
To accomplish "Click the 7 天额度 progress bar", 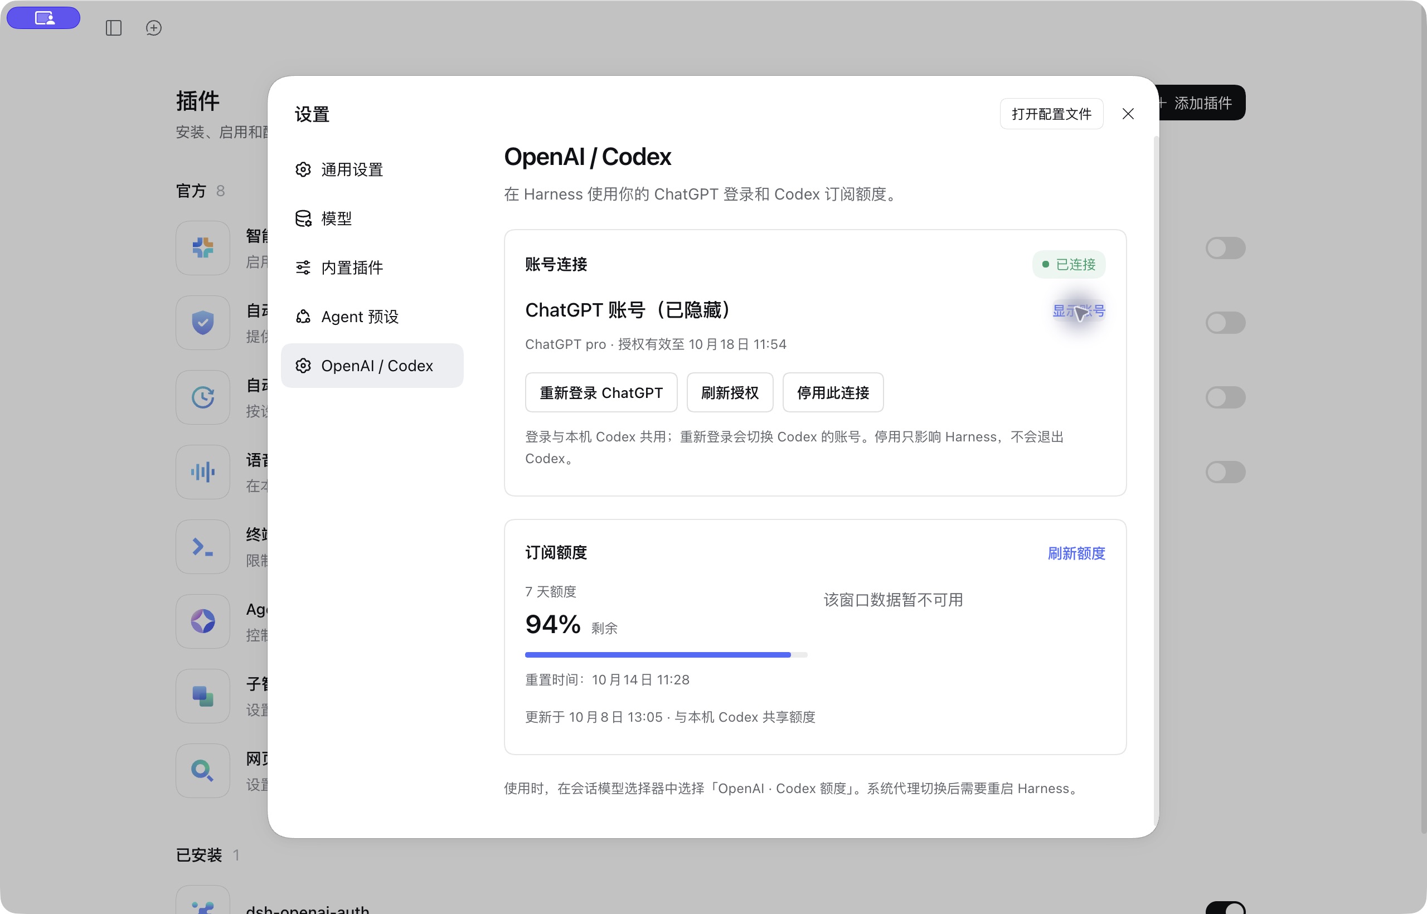I will 666,655.
